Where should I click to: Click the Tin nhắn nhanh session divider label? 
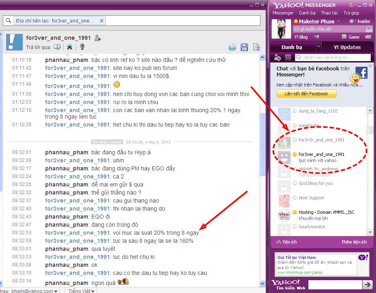107,142
